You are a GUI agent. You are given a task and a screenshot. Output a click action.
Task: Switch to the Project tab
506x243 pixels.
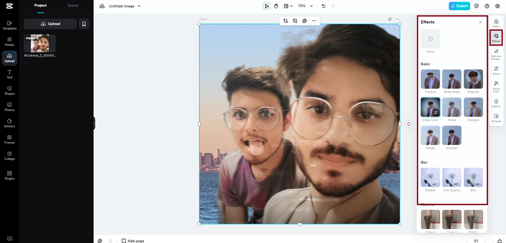click(40, 6)
